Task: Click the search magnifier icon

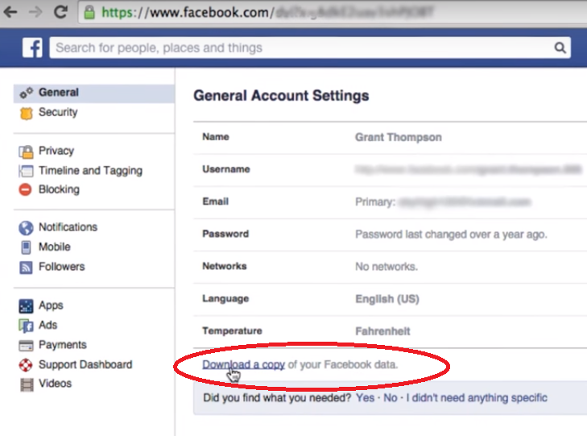Action: (560, 48)
